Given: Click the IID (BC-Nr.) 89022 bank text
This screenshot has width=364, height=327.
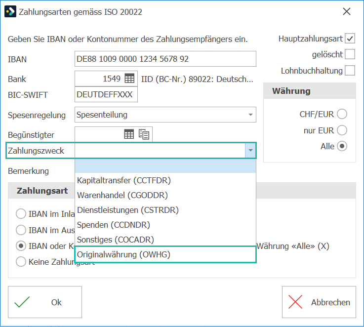Looking at the screenshot, I should pos(197,79).
